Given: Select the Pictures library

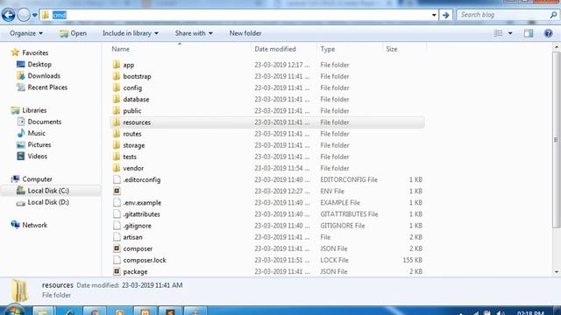Looking at the screenshot, I should coord(39,144).
